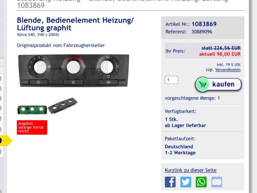This screenshot has height=193, width=257.
Task: Select the angled panel view thumbnail
Action: click(62, 106)
